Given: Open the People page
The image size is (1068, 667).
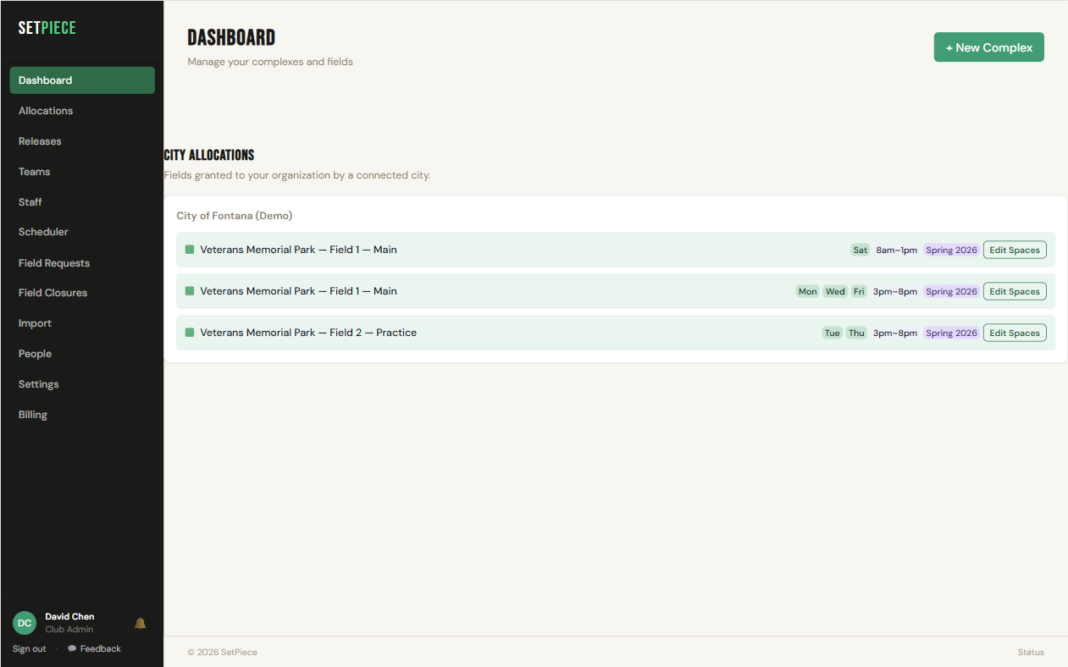Looking at the screenshot, I should tap(82, 354).
